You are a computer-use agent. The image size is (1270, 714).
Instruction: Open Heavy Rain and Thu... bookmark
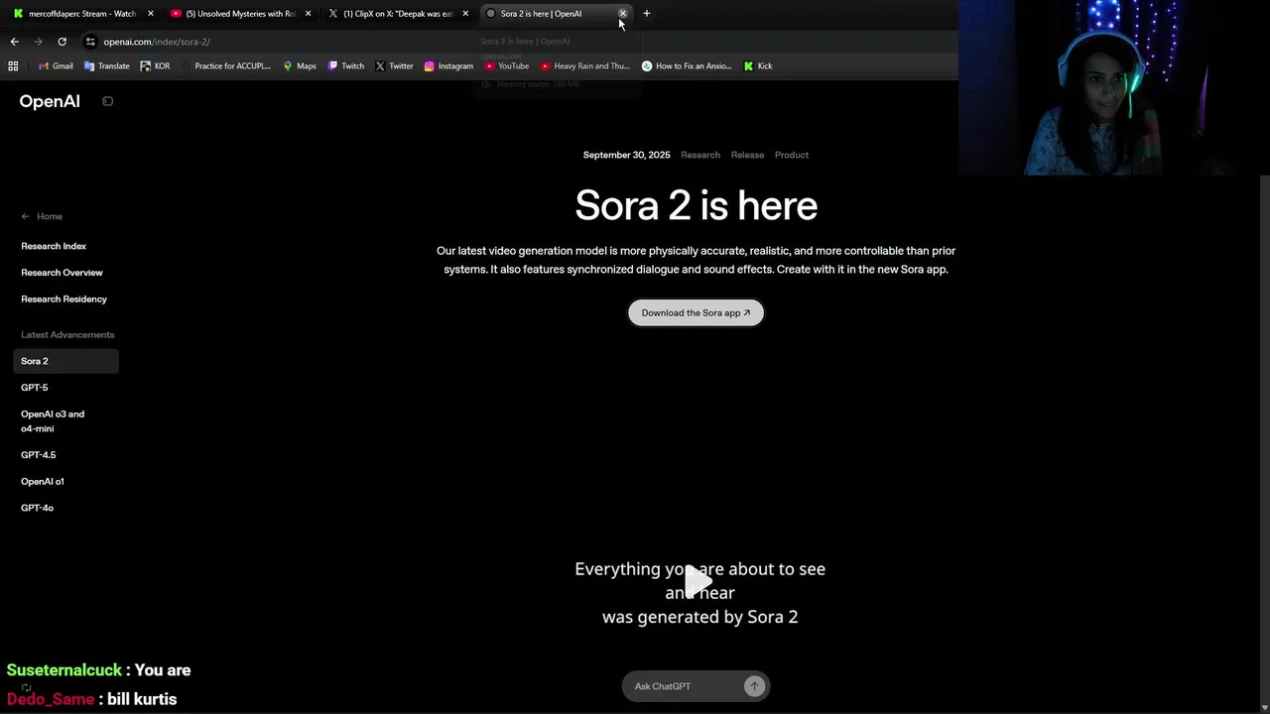click(584, 66)
